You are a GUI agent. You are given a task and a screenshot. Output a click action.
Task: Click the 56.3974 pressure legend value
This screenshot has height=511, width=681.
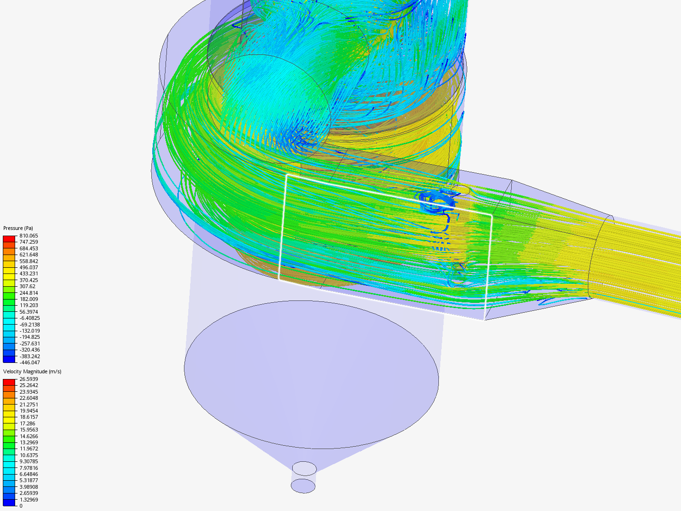(x=29, y=312)
